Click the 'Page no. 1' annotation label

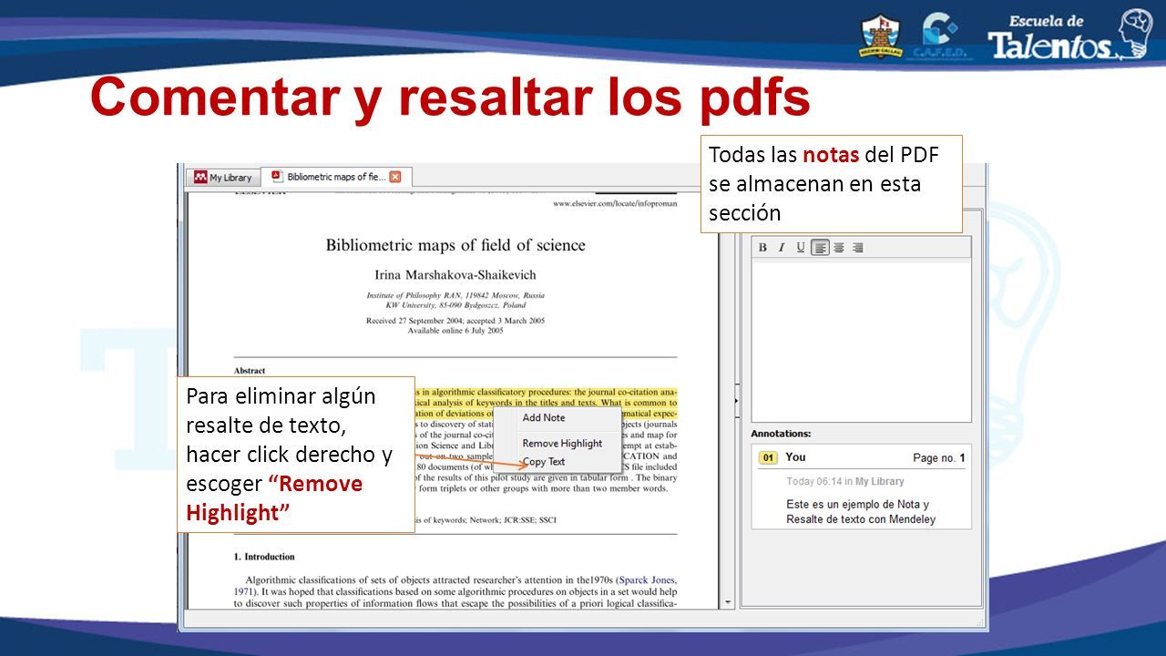coord(939,457)
